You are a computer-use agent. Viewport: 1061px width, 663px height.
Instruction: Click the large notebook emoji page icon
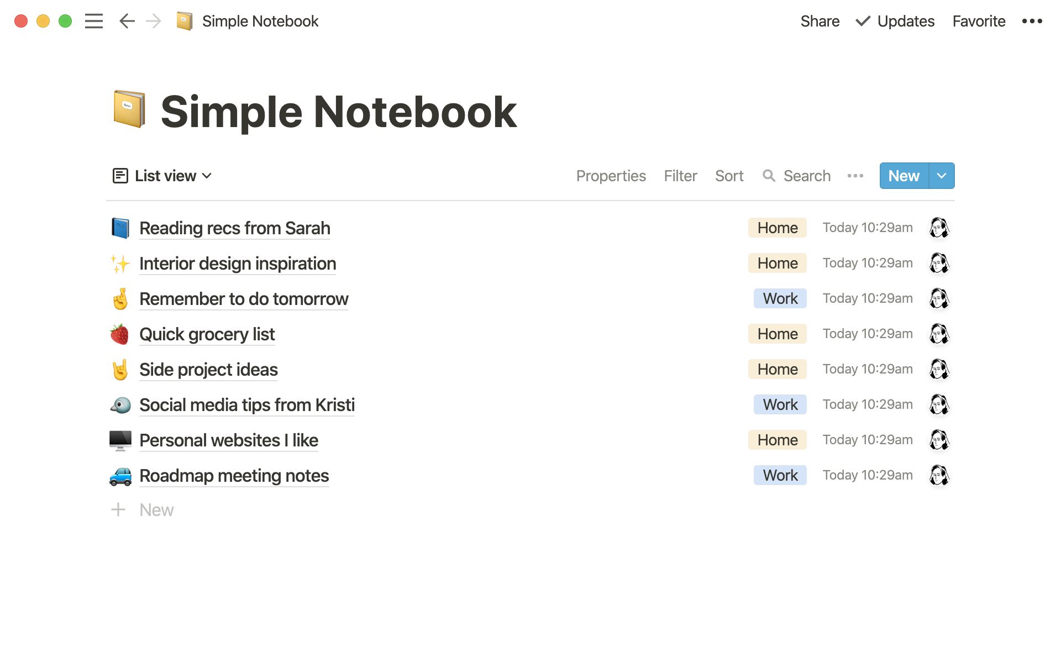pos(129,109)
